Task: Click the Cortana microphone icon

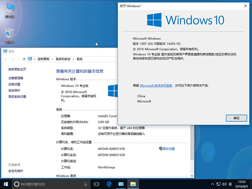Action: tap(85, 184)
